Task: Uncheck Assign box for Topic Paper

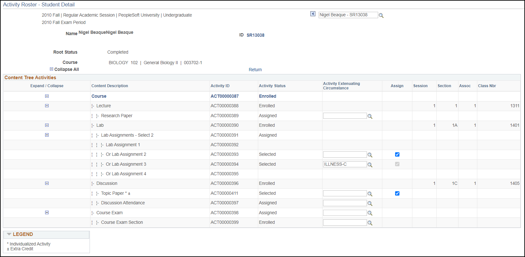Action: (x=397, y=193)
